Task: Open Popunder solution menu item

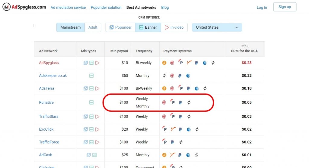Action: click(x=106, y=8)
